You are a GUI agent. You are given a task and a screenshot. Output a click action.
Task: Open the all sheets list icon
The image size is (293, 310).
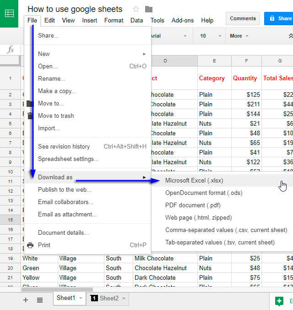(x=40, y=300)
